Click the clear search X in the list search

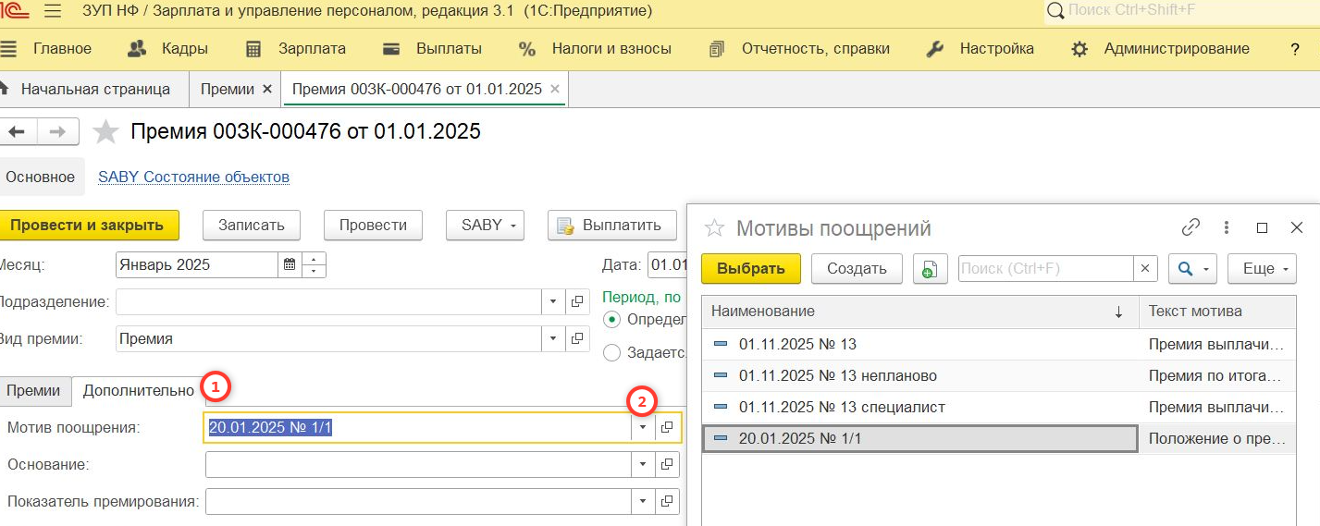point(1145,269)
